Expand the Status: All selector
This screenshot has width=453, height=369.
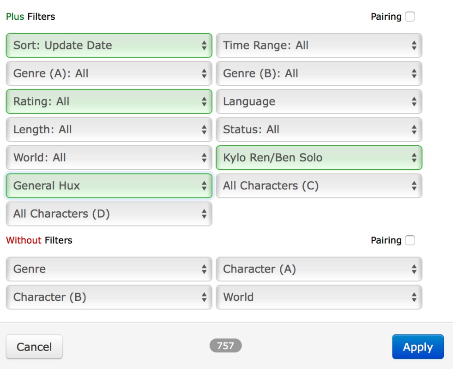(x=319, y=130)
